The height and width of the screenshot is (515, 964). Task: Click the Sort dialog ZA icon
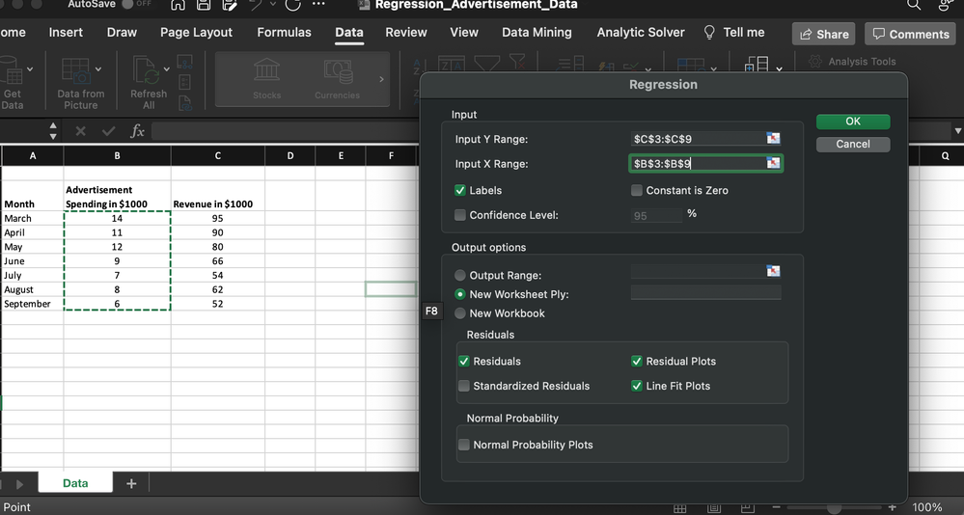452,64
